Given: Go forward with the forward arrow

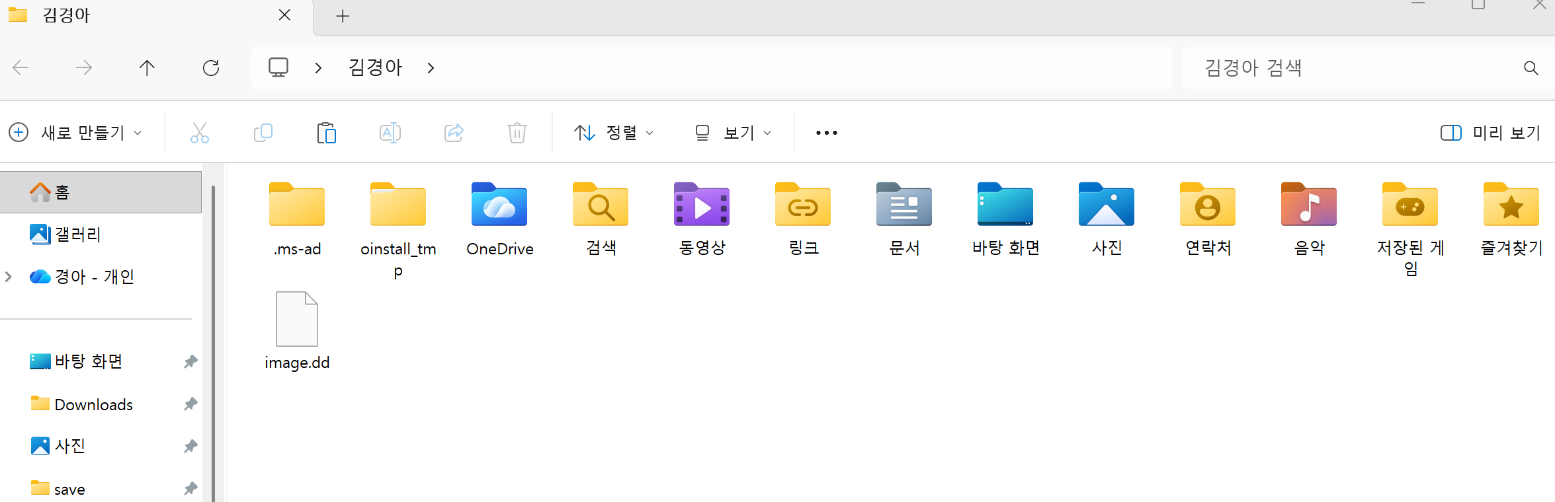Looking at the screenshot, I should [x=84, y=67].
